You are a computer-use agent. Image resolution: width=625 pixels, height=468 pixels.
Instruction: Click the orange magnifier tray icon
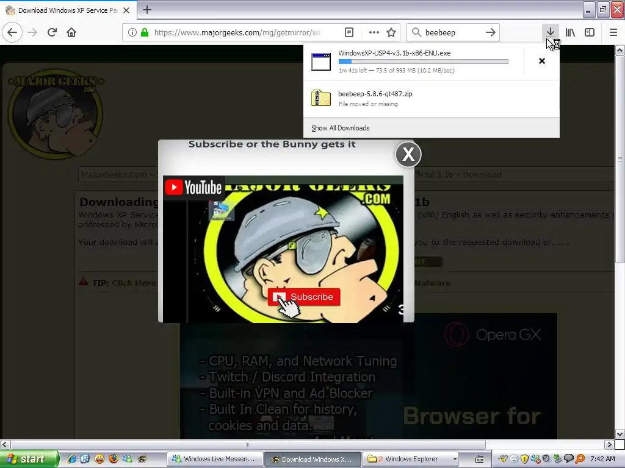[x=580, y=459]
